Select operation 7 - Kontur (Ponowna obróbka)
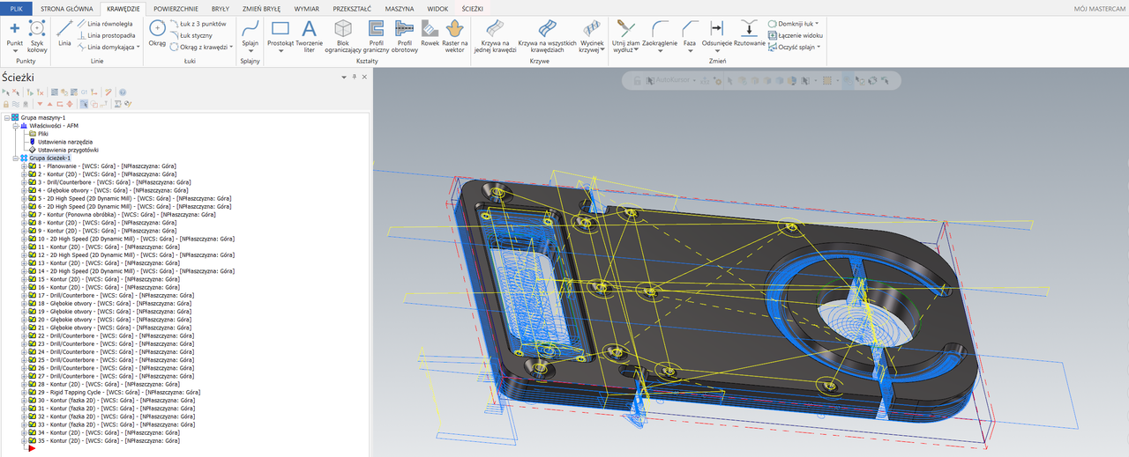The width and height of the screenshot is (1129, 457). tap(126, 215)
